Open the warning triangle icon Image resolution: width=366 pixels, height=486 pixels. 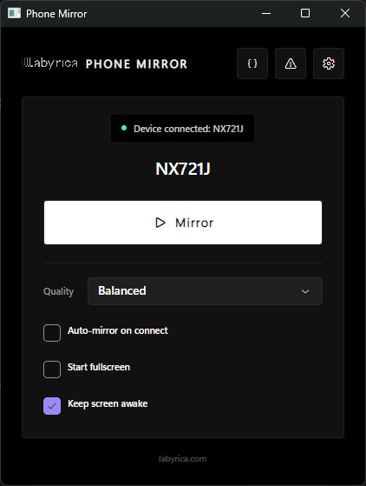tap(291, 63)
